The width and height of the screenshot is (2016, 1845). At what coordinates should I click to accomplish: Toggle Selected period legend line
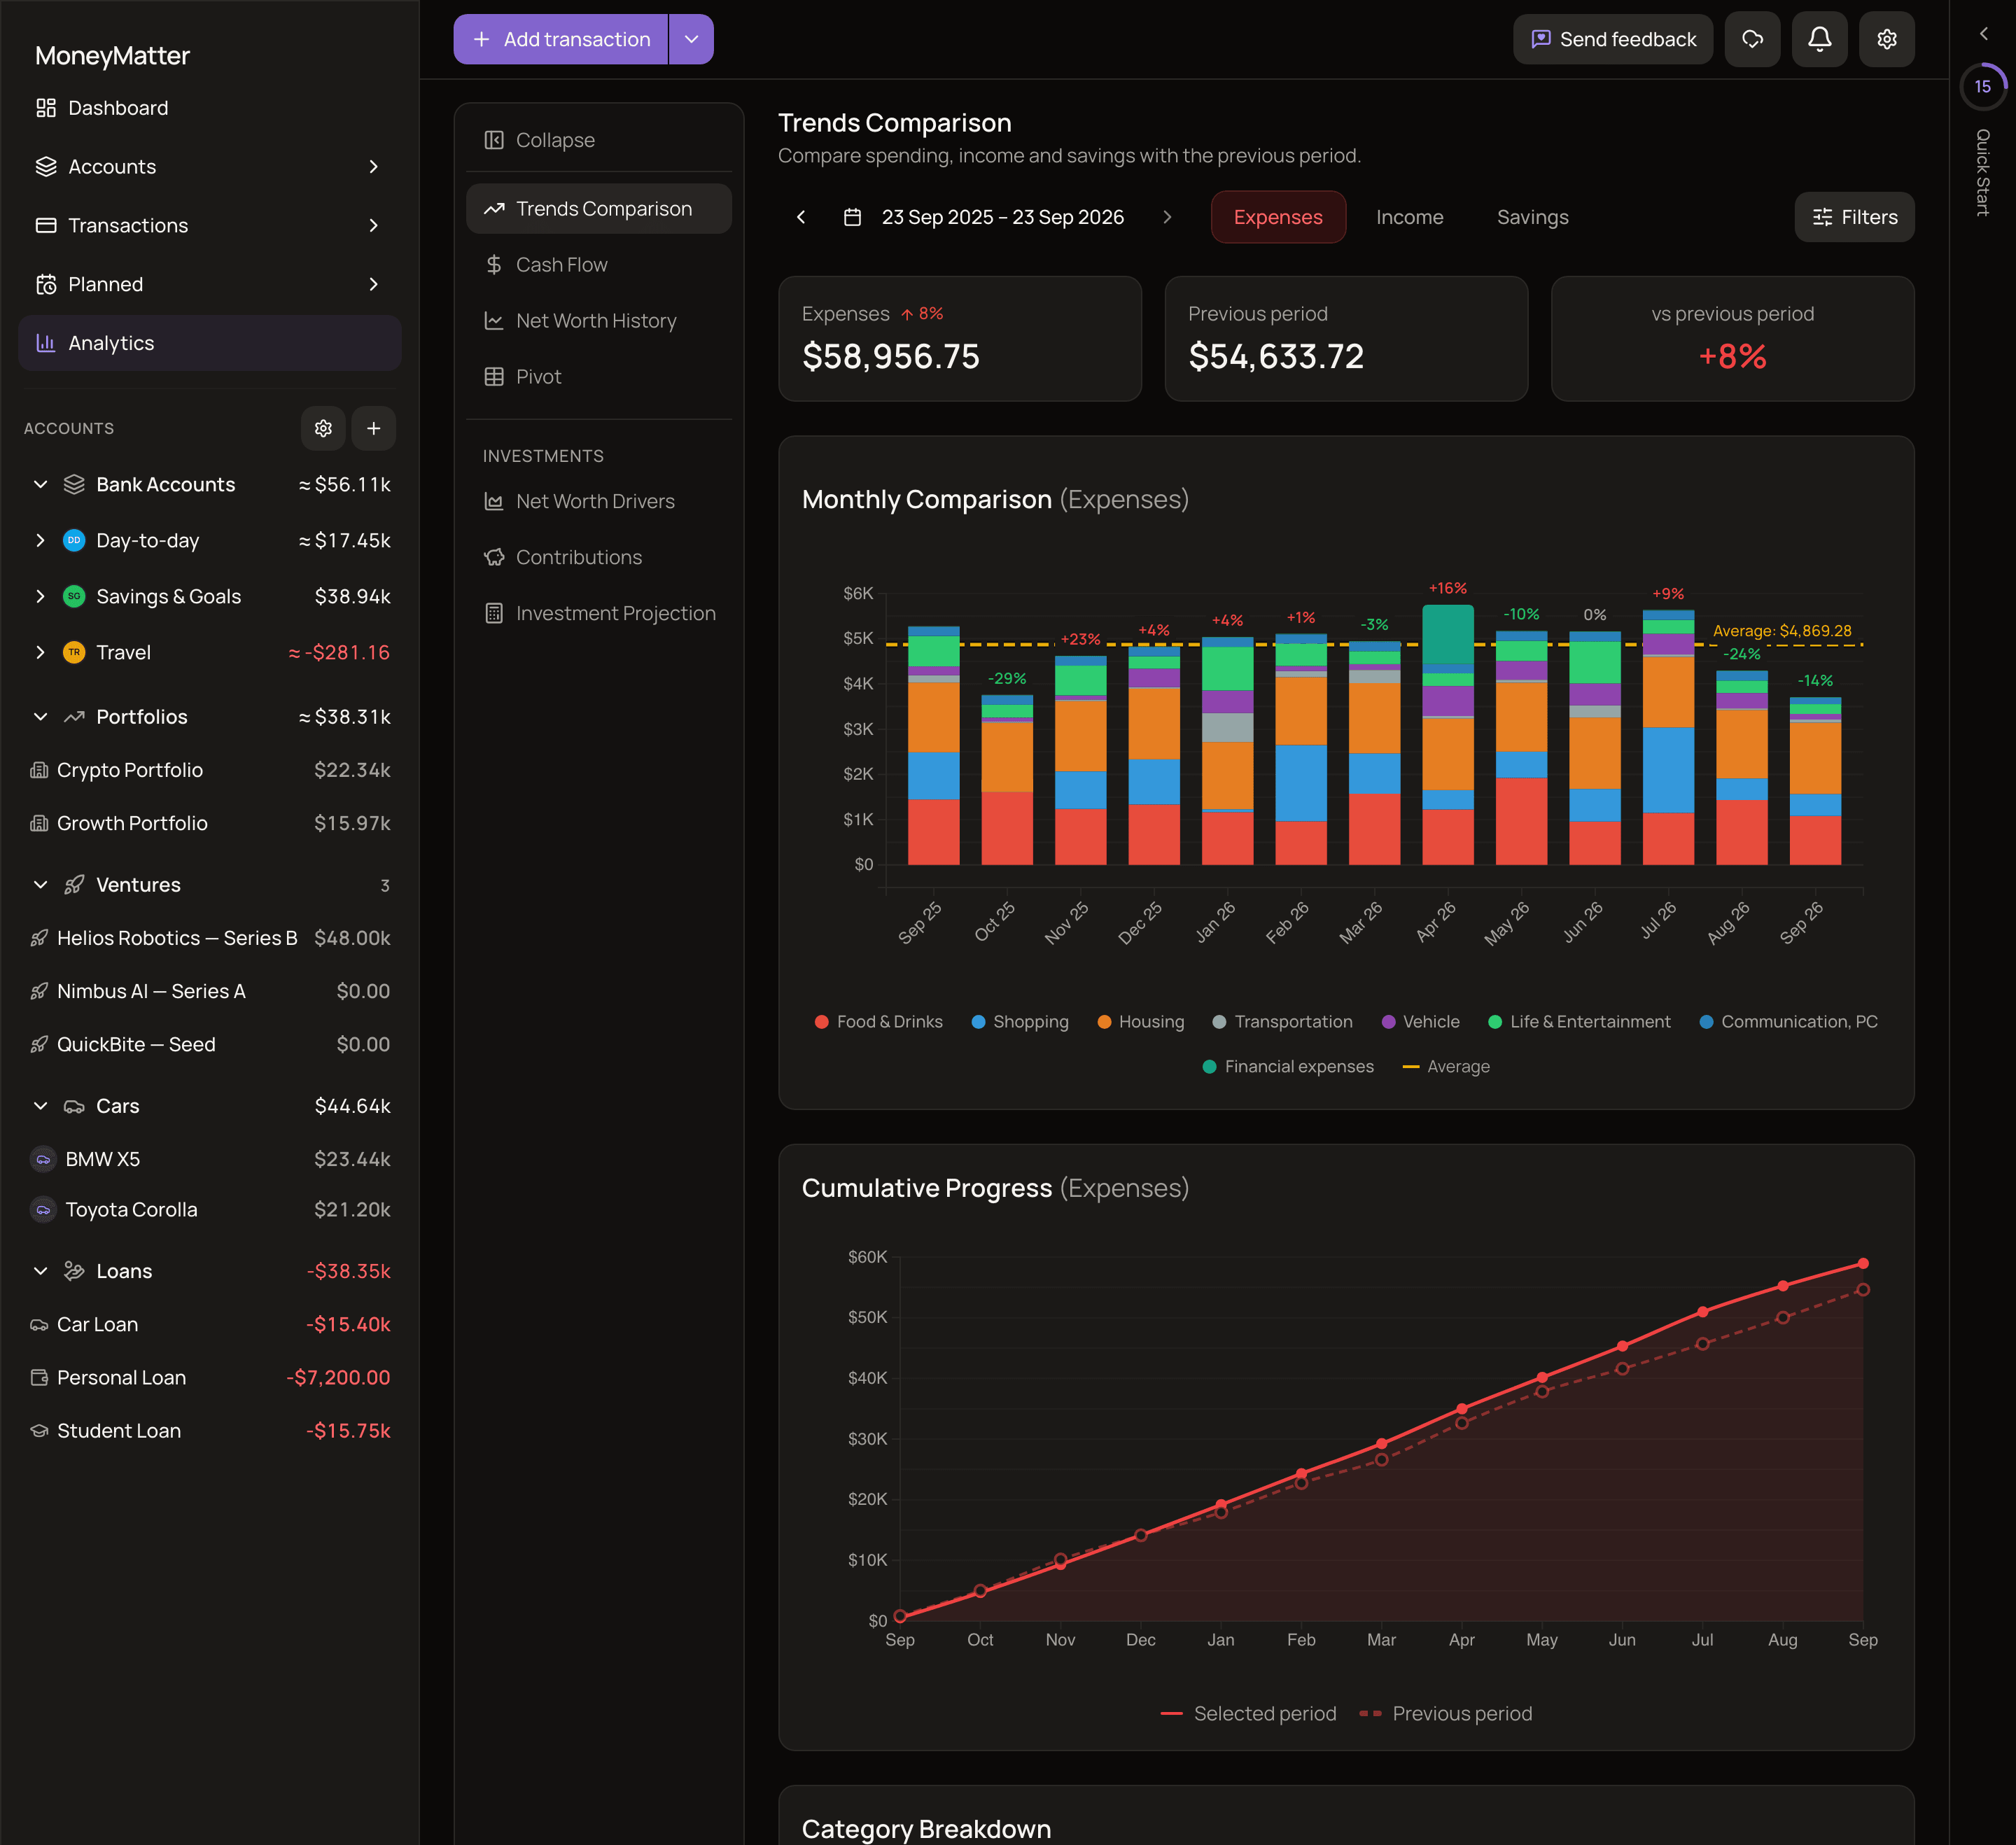pos(1248,1713)
